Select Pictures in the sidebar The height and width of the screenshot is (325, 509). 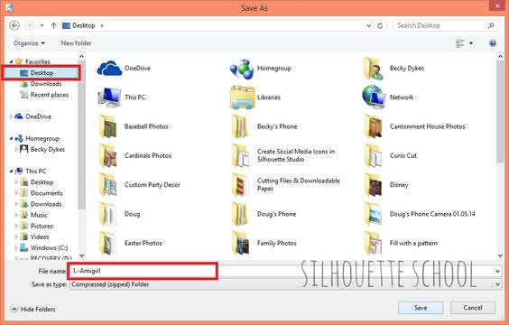[x=36, y=226]
